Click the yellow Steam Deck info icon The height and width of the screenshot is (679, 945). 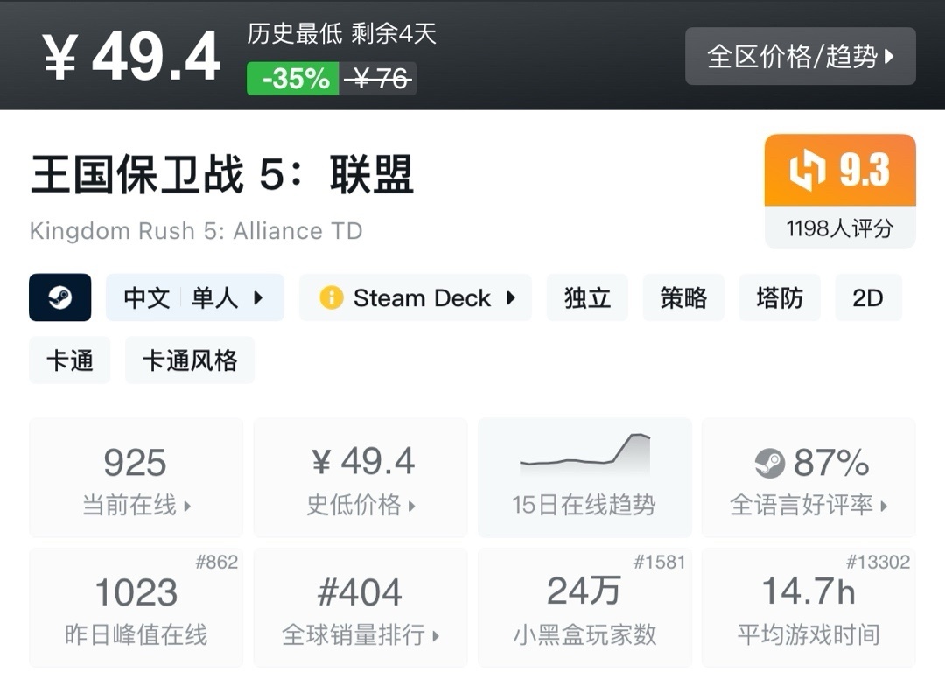click(x=332, y=297)
